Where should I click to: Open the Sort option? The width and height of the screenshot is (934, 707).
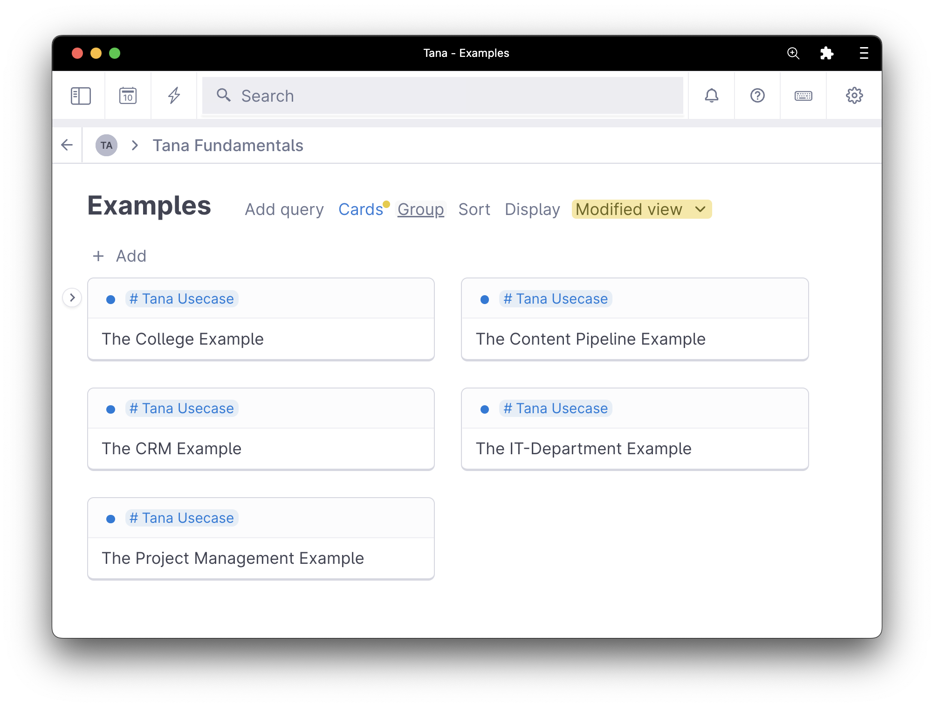(x=474, y=209)
